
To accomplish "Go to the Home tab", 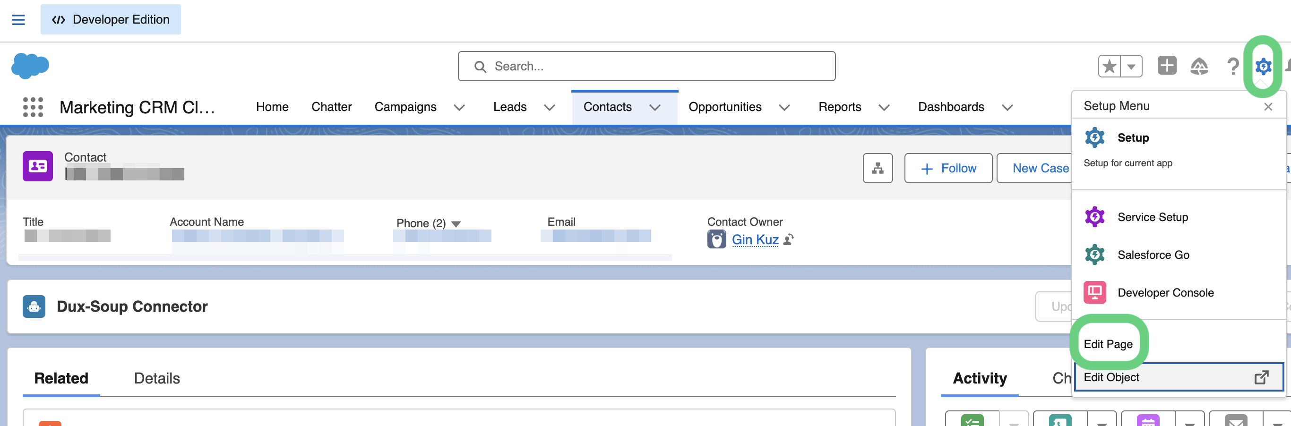I will click(x=272, y=107).
